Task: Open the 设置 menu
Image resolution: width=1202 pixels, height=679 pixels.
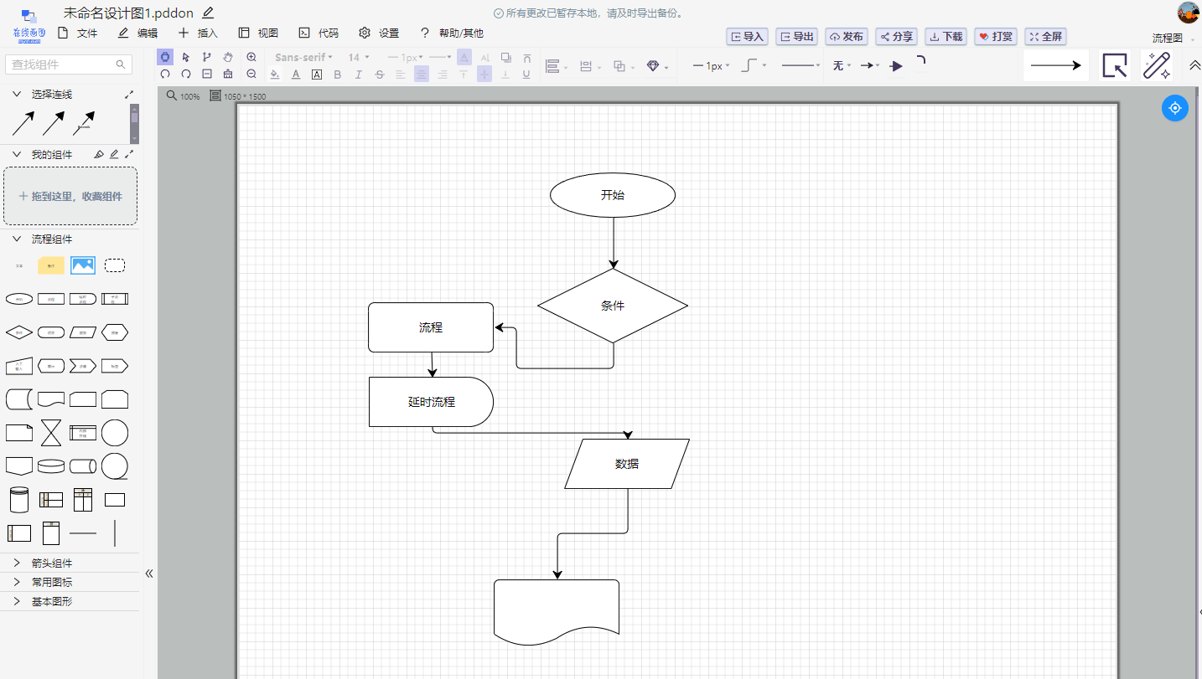Action: point(379,33)
